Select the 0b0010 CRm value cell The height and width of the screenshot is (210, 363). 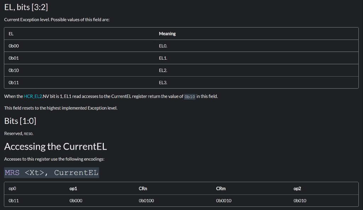tap(224, 200)
